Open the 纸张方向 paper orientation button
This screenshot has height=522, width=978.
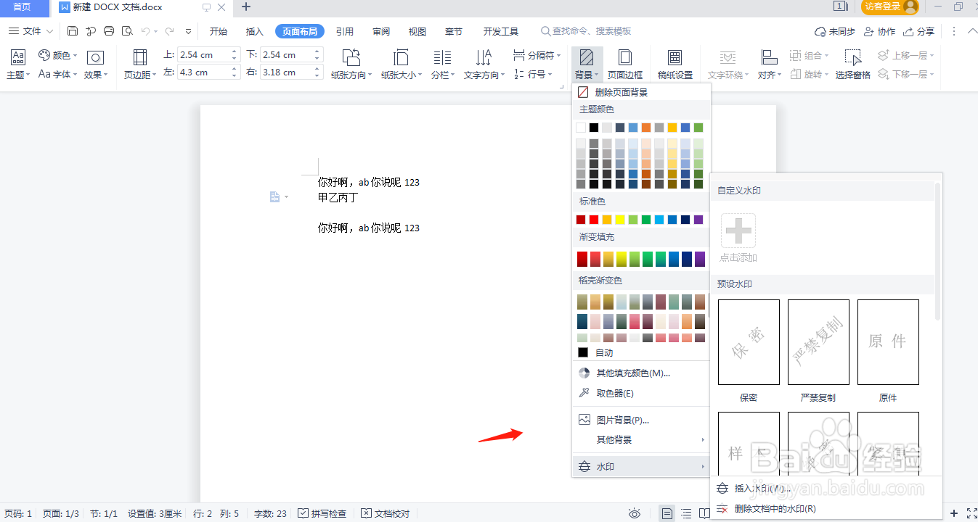351,64
